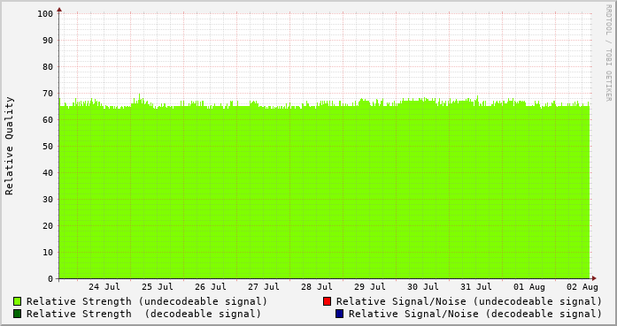Click the 70 value on the Y axis
This screenshot has height=326, width=617.
[x=48, y=94]
